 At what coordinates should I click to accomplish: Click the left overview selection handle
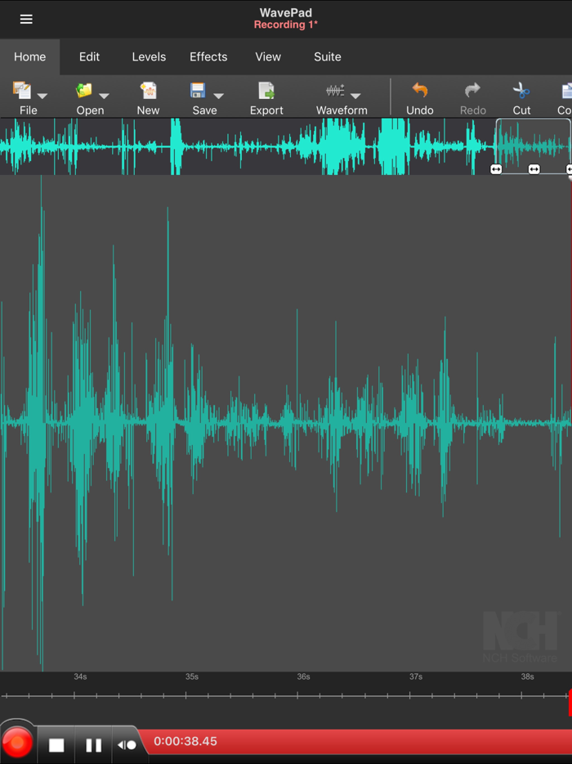click(495, 169)
